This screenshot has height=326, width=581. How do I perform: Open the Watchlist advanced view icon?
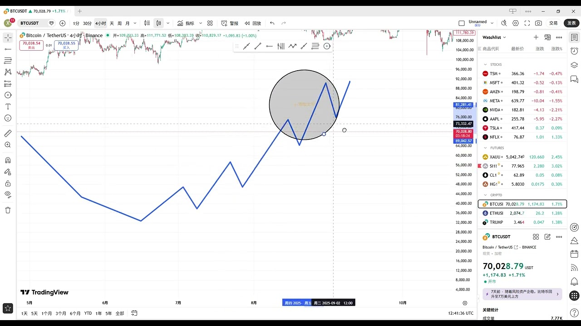pyautogui.click(x=547, y=37)
